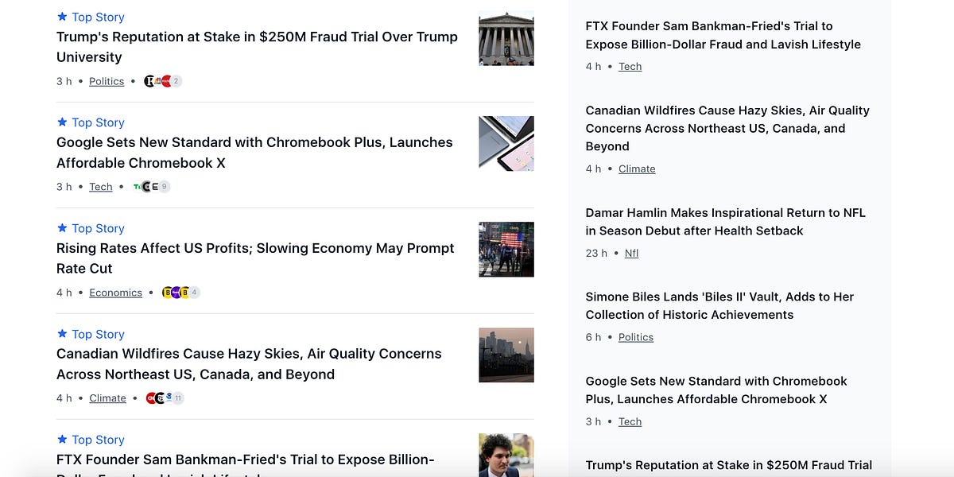Click the Nfl category under the Damar Hamlin story
The width and height of the screenshot is (954, 477).
point(631,253)
